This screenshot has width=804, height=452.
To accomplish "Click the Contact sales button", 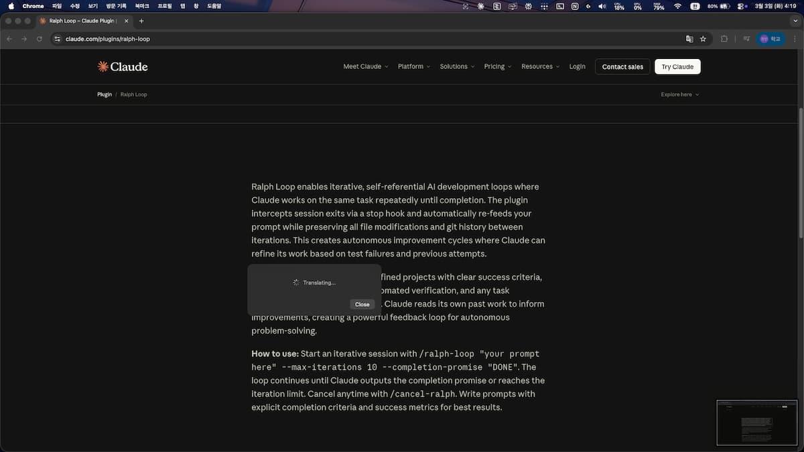I will [622, 66].
